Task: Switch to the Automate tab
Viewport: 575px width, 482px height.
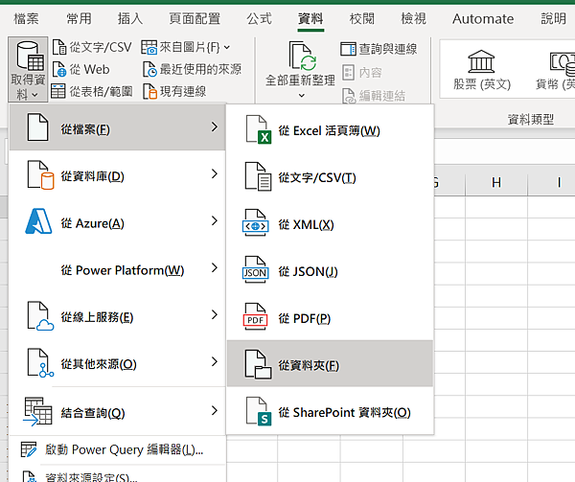Action: click(x=483, y=19)
